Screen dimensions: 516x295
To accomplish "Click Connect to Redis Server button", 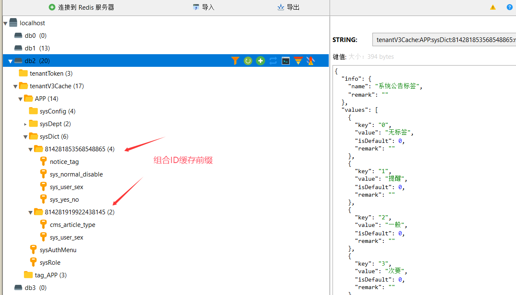I will click(81, 7).
